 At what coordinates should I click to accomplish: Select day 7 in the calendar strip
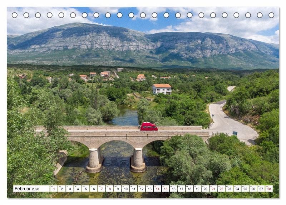pos(102,189)
